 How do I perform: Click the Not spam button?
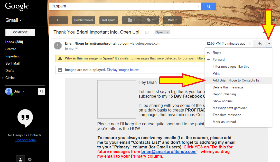(109, 20)
